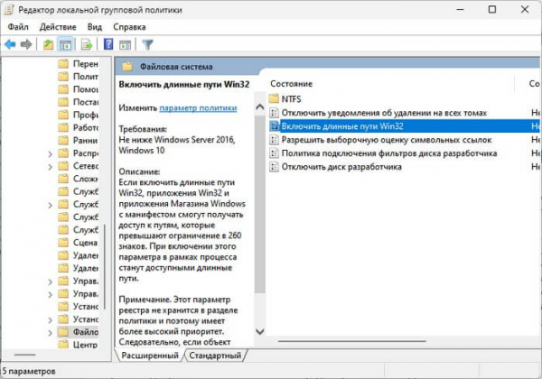The width and height of the screenshot is (542, 379).
Task: Expand the 'Сетев' tree folder
Action: coord(50,167)
